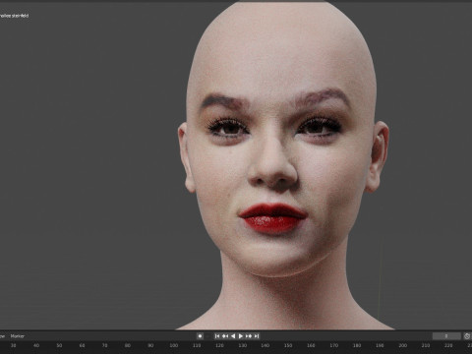Click frame 220 on timeline ruler
472x354 pixels.
pyautogui.click(x=448, y=345)
